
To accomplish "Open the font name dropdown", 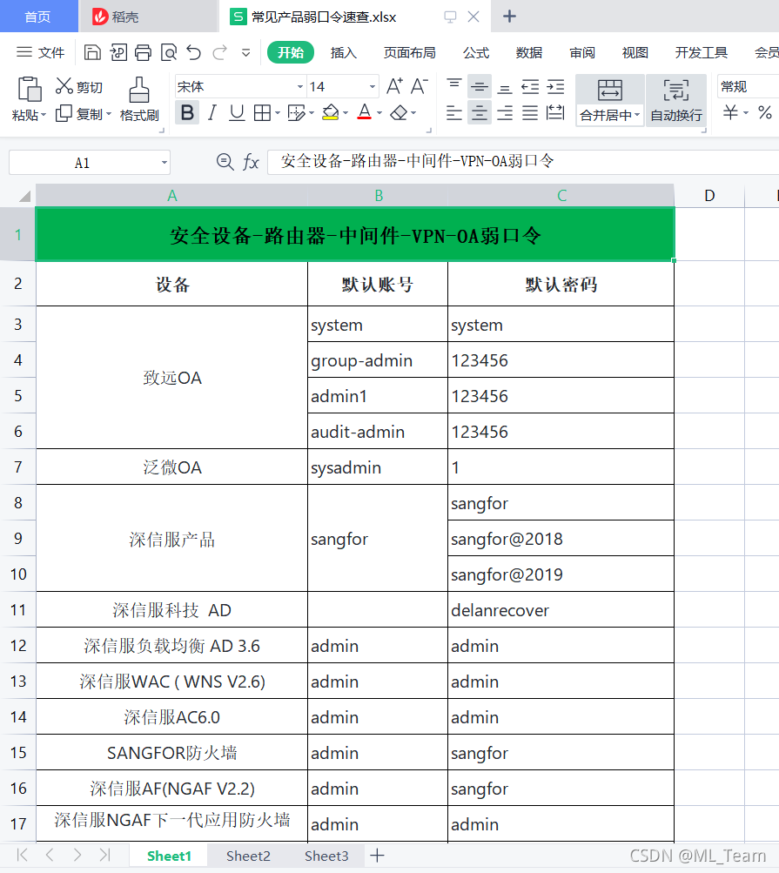I will click(300, 87).
